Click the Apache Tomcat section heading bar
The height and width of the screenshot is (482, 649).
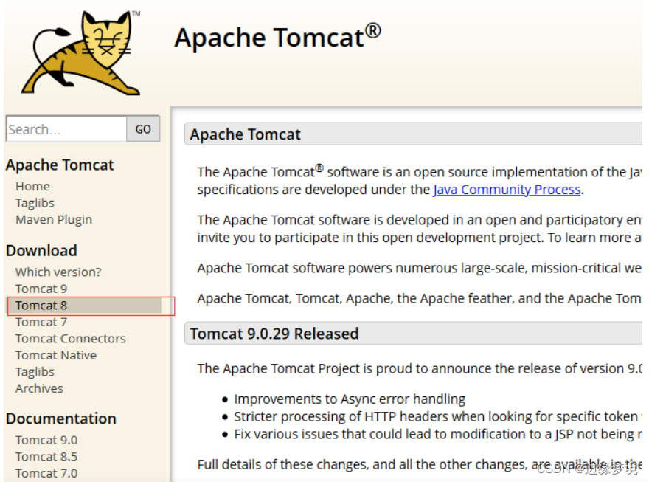413,134
